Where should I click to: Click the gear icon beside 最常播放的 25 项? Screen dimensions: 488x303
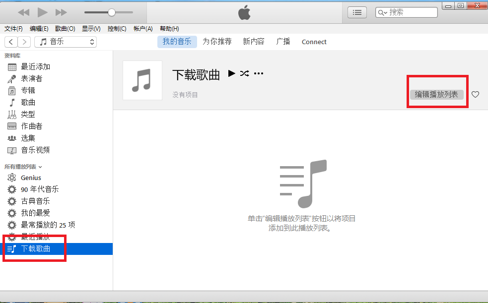(12, 225)
